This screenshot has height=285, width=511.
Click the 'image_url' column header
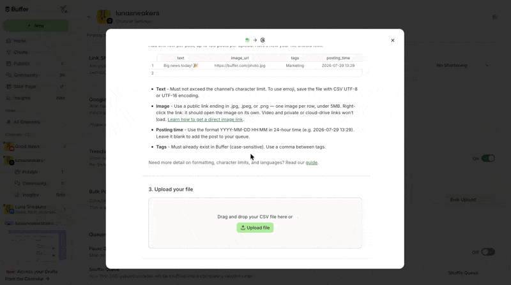pyautogui.click(x=240, y=58)
